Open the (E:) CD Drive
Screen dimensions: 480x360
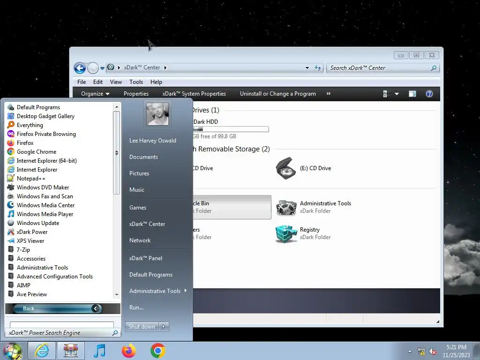(x=304, y=168)
